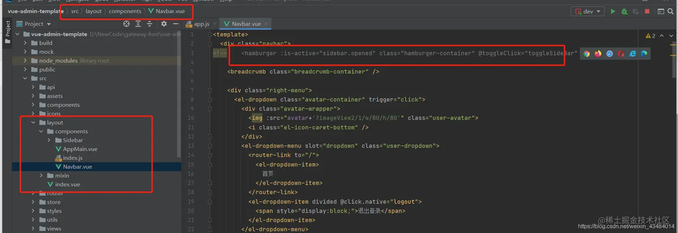Go to previous highlighted problem arrow
Viewport: 678px width, 233px height.
661,36
